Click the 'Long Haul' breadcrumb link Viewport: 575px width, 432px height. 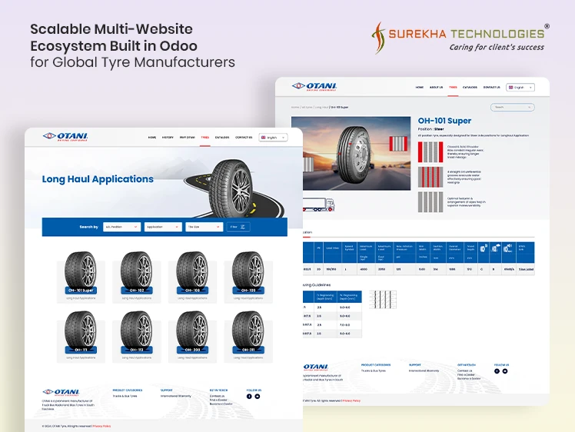(x=321, y=108)
